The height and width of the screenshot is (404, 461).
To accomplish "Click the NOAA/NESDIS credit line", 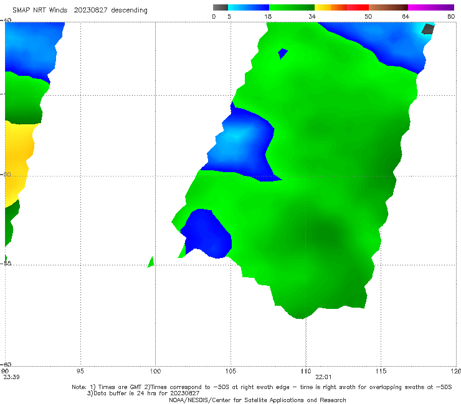I will pyautogui.click(x=257, y=400).
